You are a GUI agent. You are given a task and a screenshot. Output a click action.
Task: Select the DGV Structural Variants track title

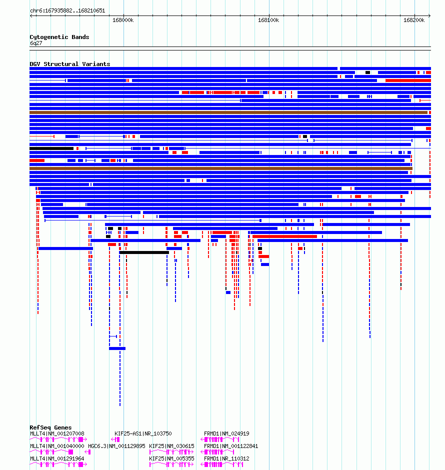(x=70, y=64)
